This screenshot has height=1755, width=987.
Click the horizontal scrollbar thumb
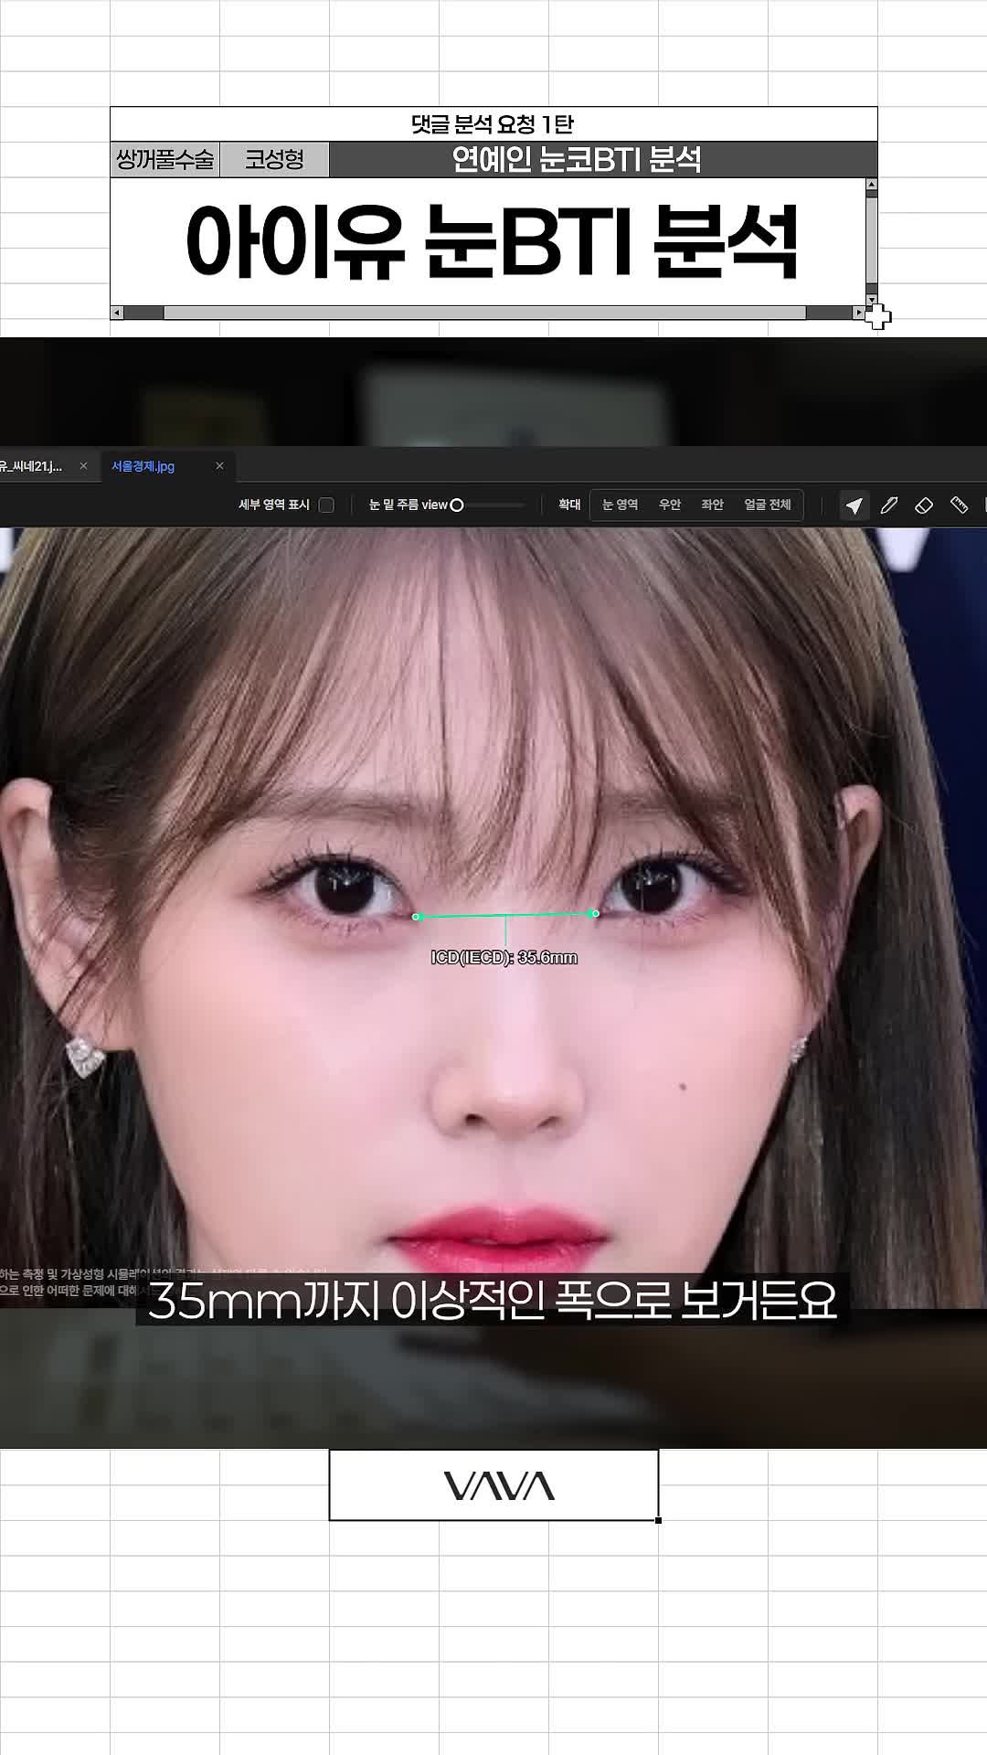[x=484, y=313]
